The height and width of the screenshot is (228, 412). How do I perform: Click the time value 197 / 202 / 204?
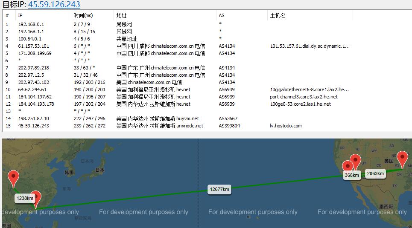(x=90, y=104)
